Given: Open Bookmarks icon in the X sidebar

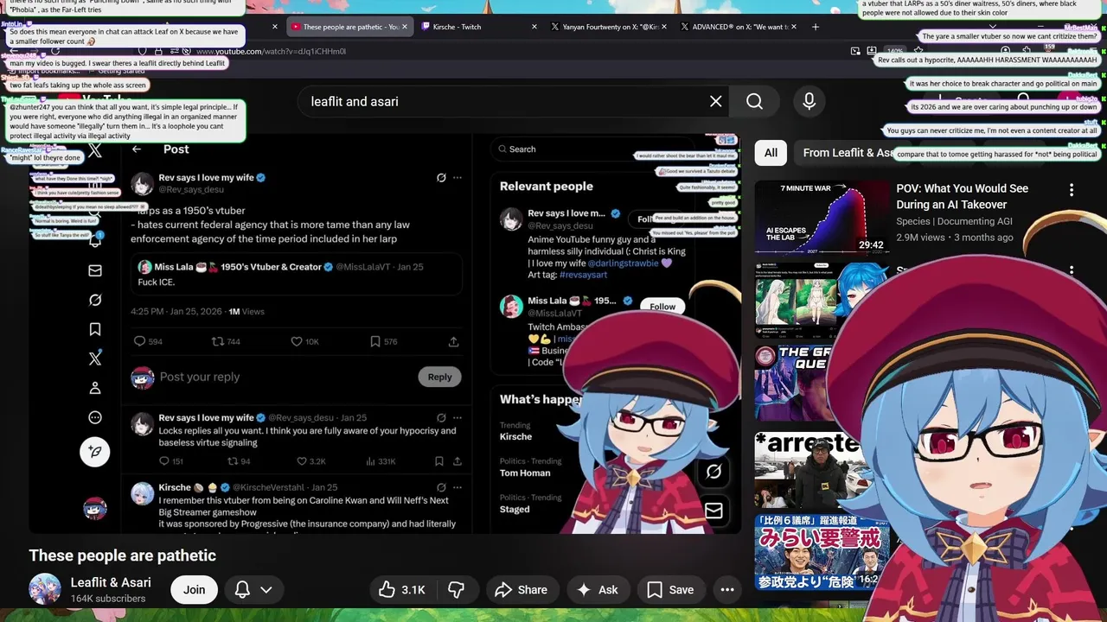Looking at the screenshot, I should [95, 329].
